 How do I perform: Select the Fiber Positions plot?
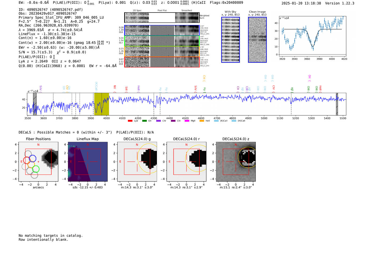click(38, 162)
